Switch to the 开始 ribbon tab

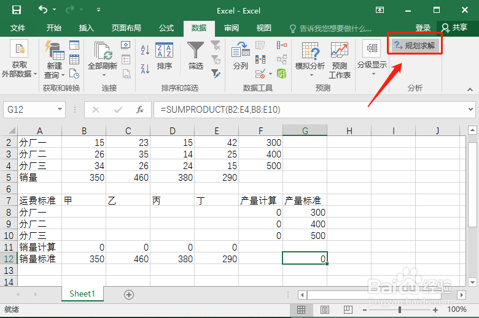54,28
